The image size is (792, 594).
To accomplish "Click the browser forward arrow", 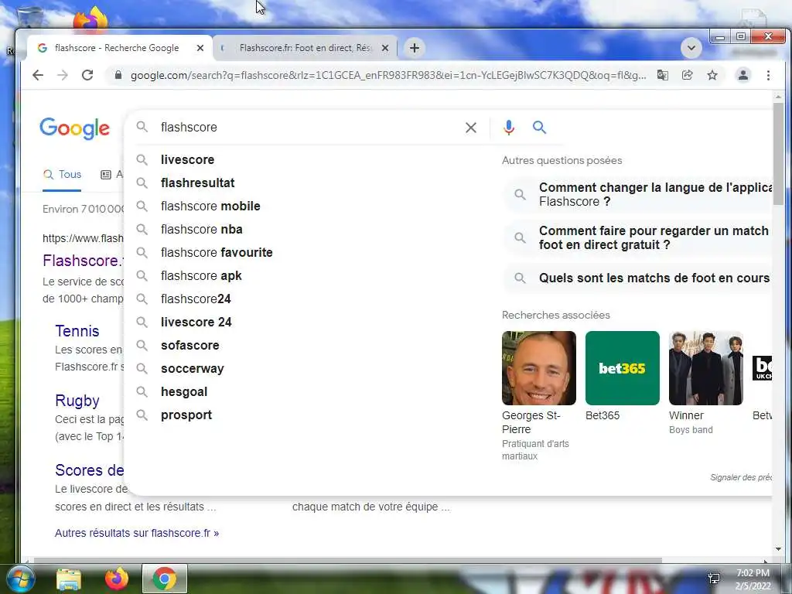I will 63,75.
